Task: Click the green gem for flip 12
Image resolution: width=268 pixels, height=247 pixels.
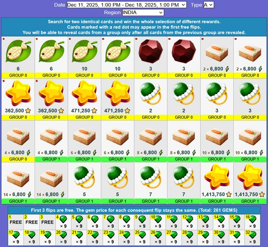Action: coord(190,219)
